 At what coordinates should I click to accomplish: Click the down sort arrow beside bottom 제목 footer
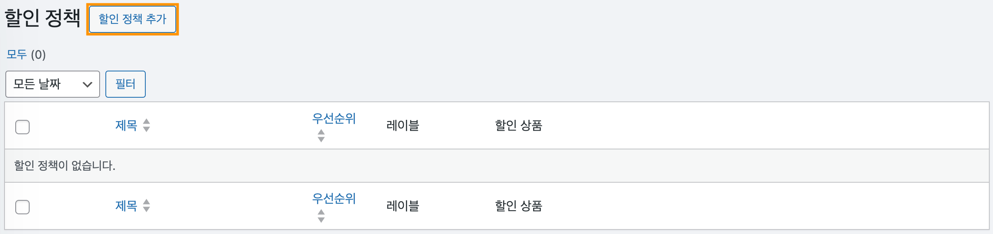(x=146, y=209)
